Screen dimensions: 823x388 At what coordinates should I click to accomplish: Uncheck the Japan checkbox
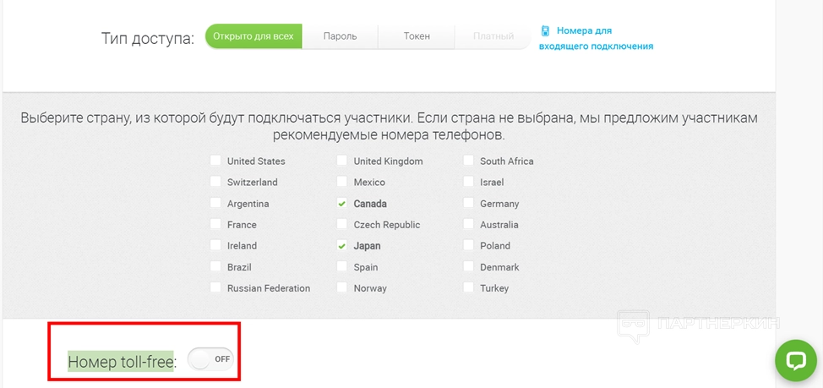[341, 245]
